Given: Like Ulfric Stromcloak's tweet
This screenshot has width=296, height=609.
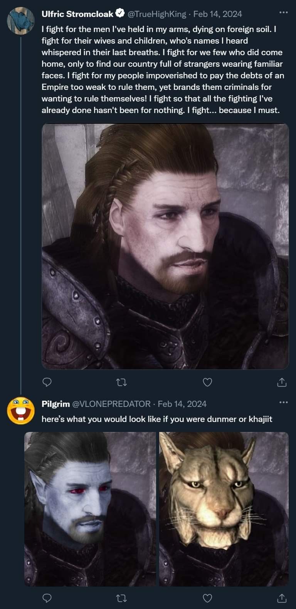Looking at the screenshot, I should [207, 382].
